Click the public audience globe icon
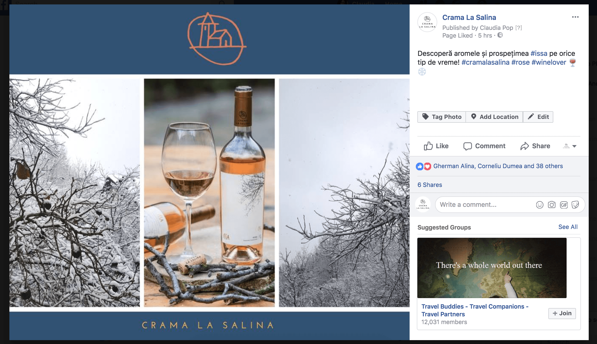Image resolution: width=597 pixels, height=344 pixels. 500,35
